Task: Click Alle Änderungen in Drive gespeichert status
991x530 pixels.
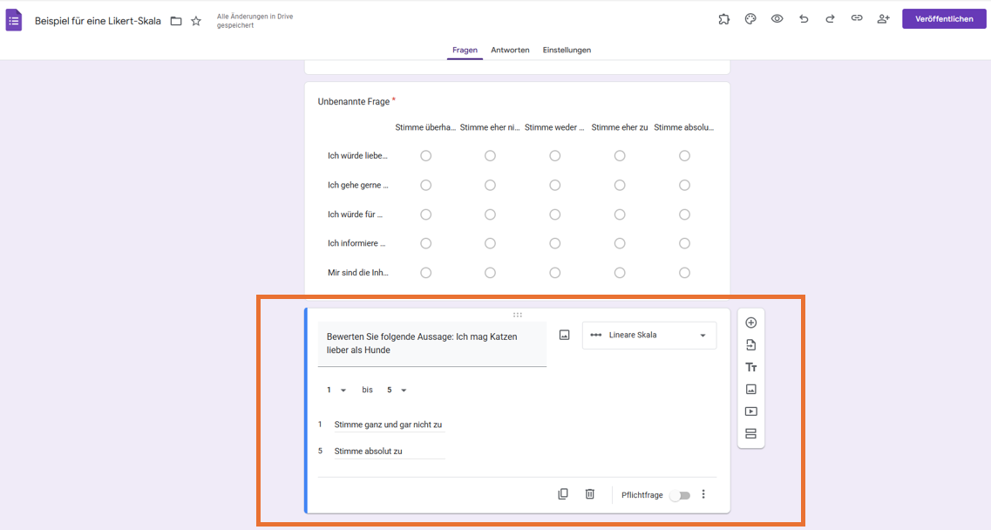Action: (255, 21)
